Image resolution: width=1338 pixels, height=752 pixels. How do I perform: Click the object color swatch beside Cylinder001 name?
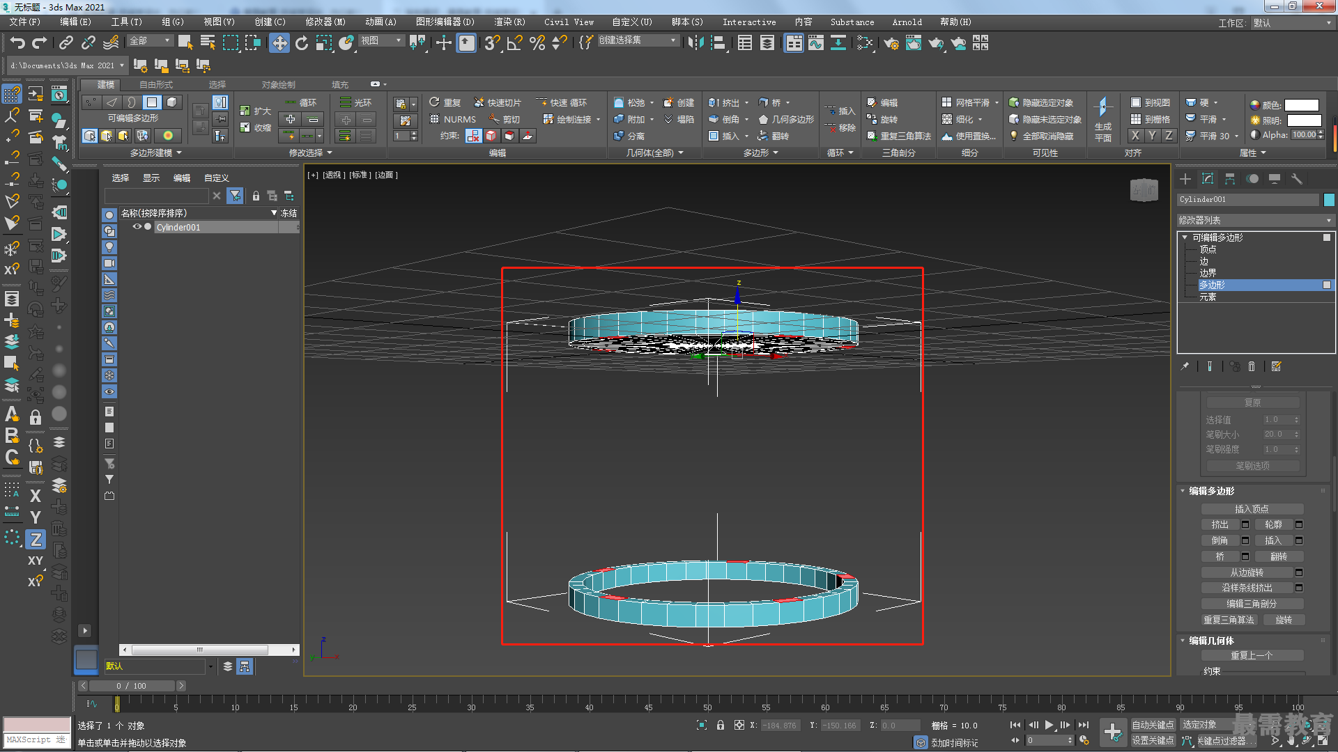click(x=1329, y=200)
